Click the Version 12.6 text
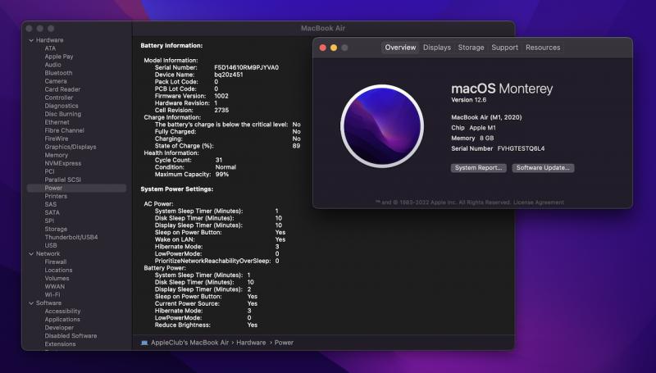656x373 pixels. click(x=468, y=100)
